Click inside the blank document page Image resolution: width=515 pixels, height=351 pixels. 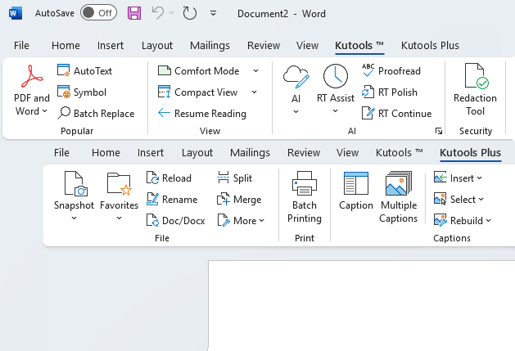(x=361, y=305)
